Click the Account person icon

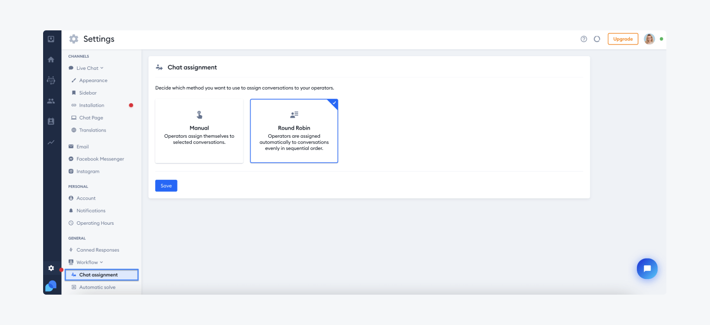pos(71,198)
